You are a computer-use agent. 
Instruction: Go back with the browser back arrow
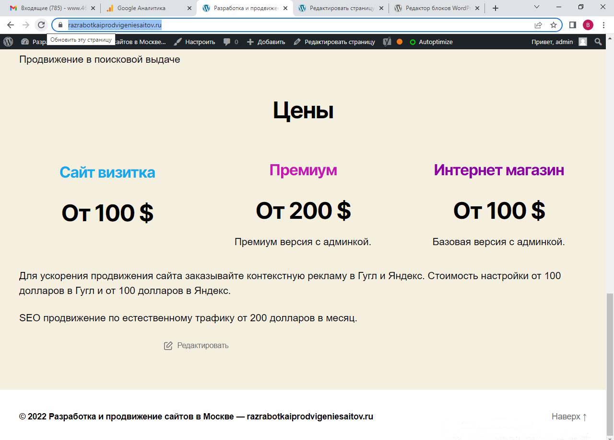point(11,25)
